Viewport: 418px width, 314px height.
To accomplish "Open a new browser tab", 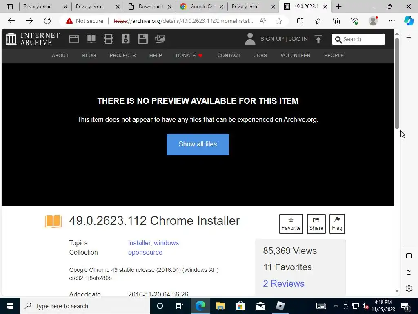I will (338, 7).
